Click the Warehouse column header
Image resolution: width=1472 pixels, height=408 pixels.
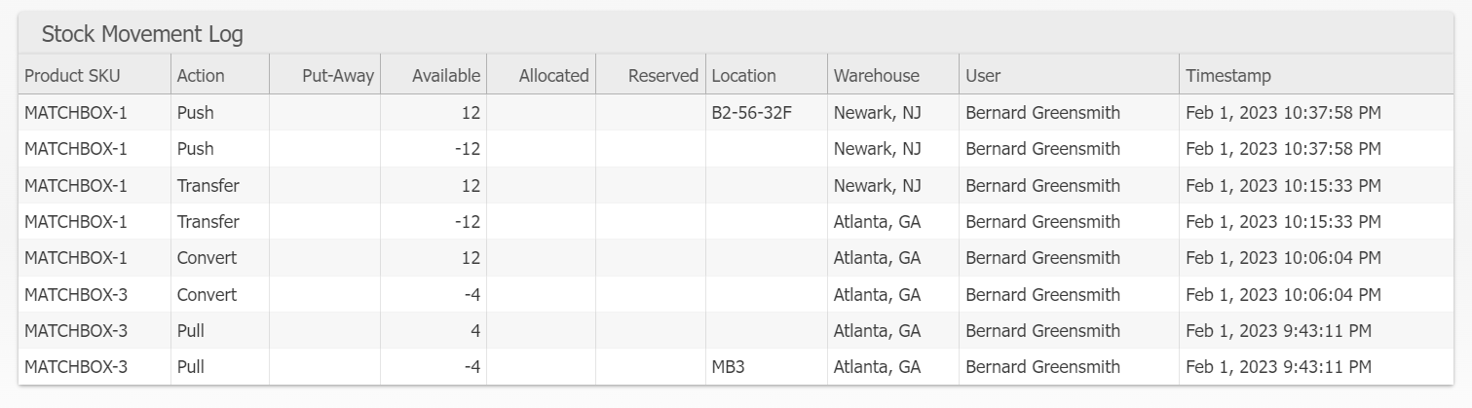[876, 75]
